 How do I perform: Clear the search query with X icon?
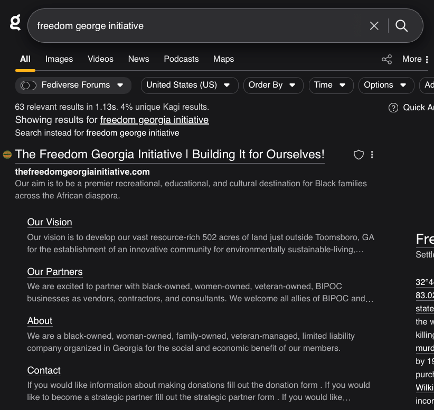coord(374,26)
